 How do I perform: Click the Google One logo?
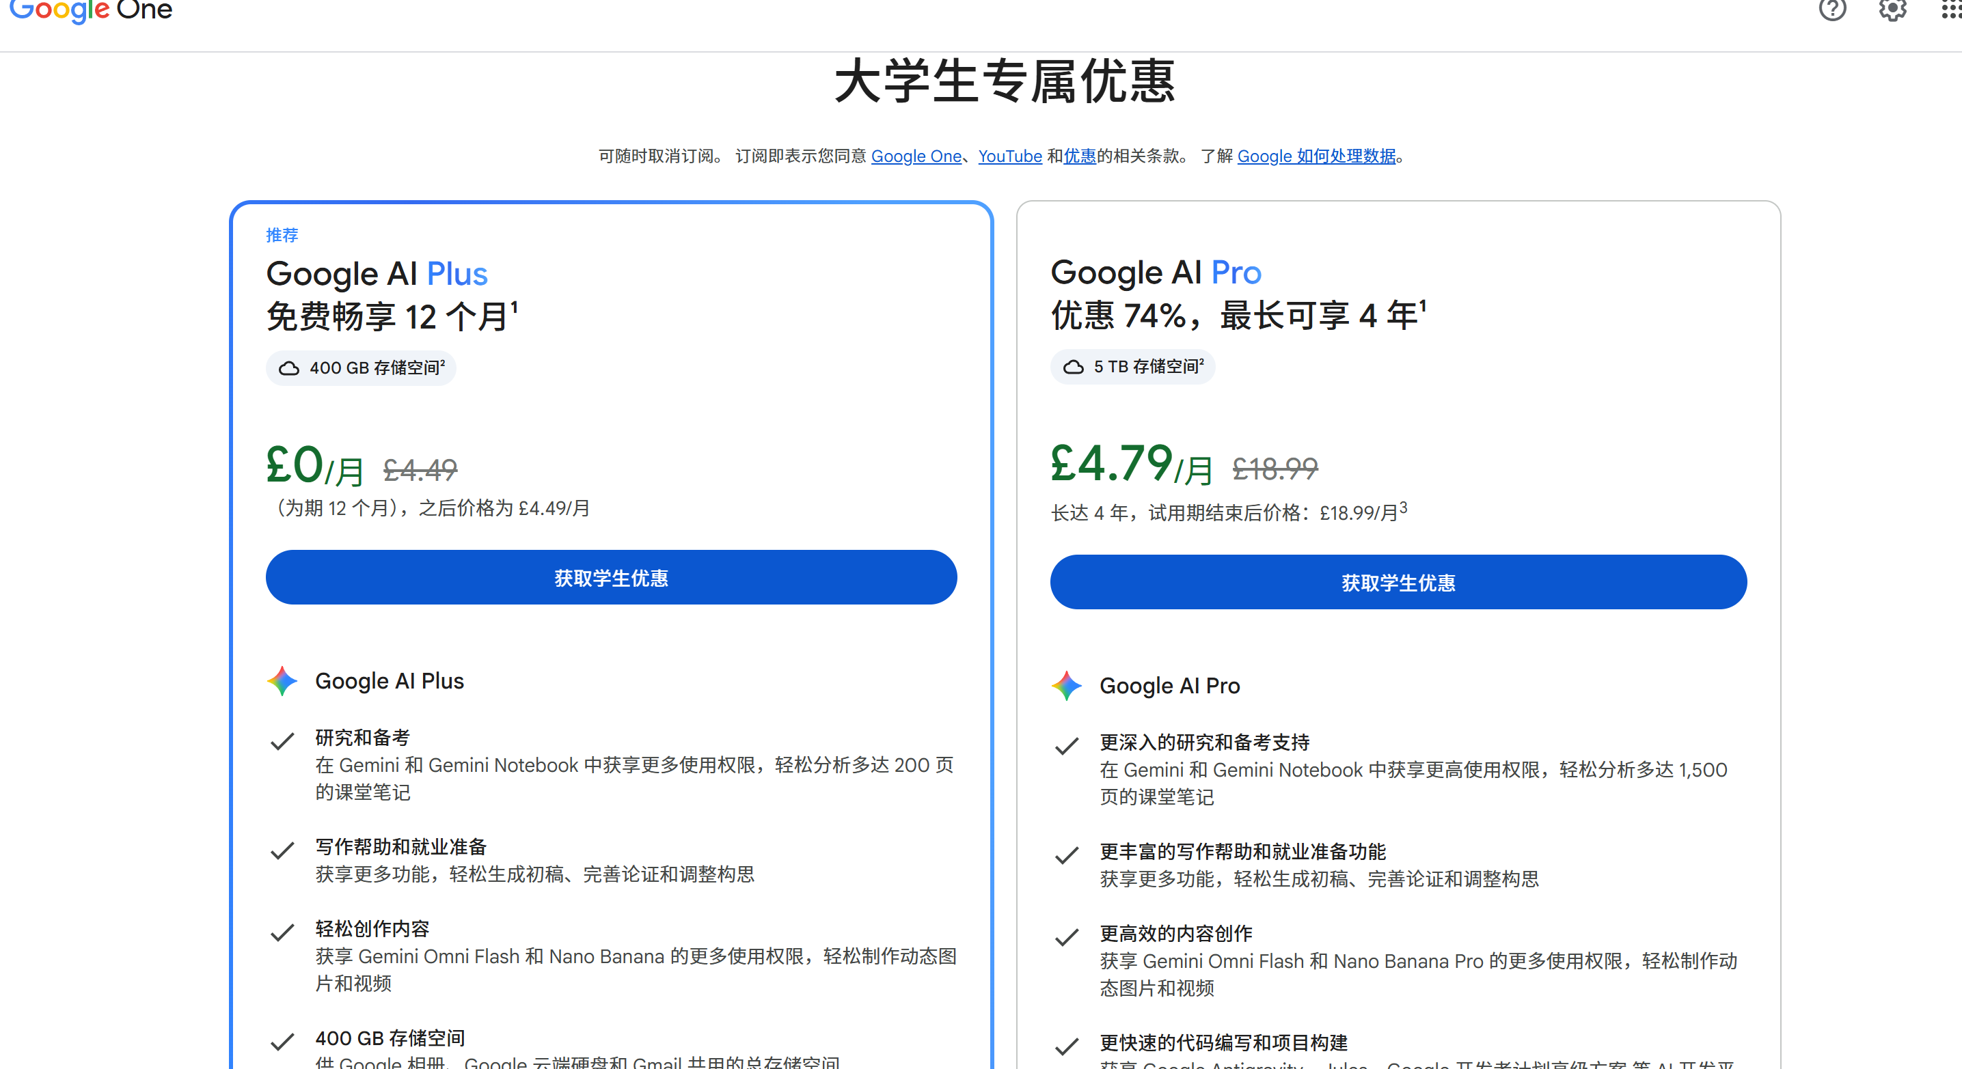91,11
